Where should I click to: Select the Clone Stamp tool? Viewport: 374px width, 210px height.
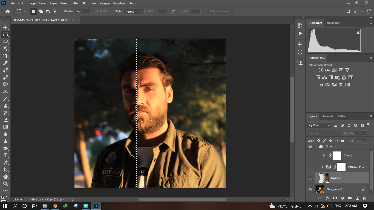pos(5,106)
